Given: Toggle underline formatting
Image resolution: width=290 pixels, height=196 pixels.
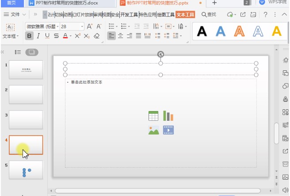Looking at the screenshot, I should (x=47, y=36).
